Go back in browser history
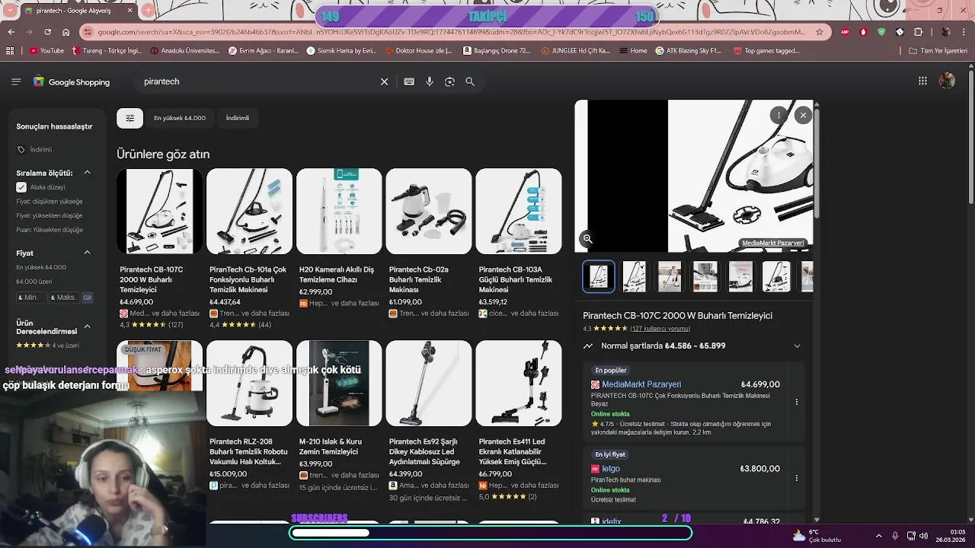The width and height of the screenshot is (975, 548). point(11,32)
